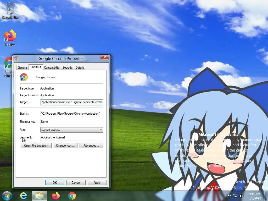Screen dimensions: 268x201
Task: Switch to the General tab
Action: tap(23, 68)
